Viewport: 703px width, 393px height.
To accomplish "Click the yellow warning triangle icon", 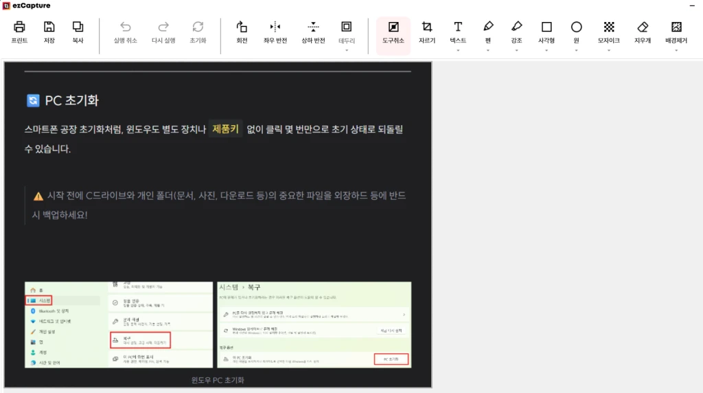I will (38, 196).
